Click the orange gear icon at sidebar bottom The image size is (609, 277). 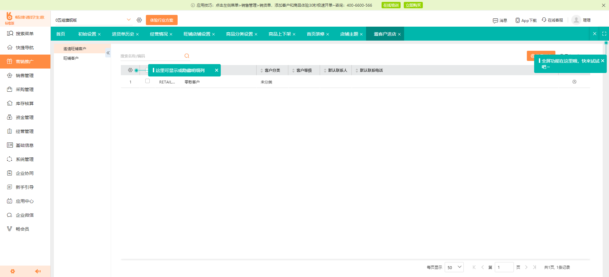tap(13, 271)
